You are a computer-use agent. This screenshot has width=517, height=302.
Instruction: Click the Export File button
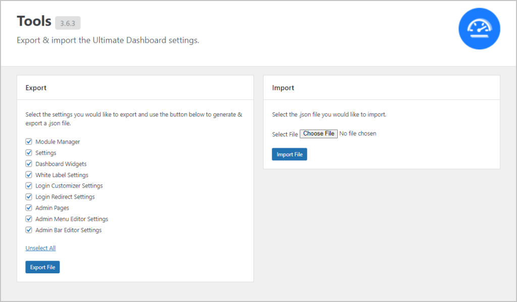42,267
